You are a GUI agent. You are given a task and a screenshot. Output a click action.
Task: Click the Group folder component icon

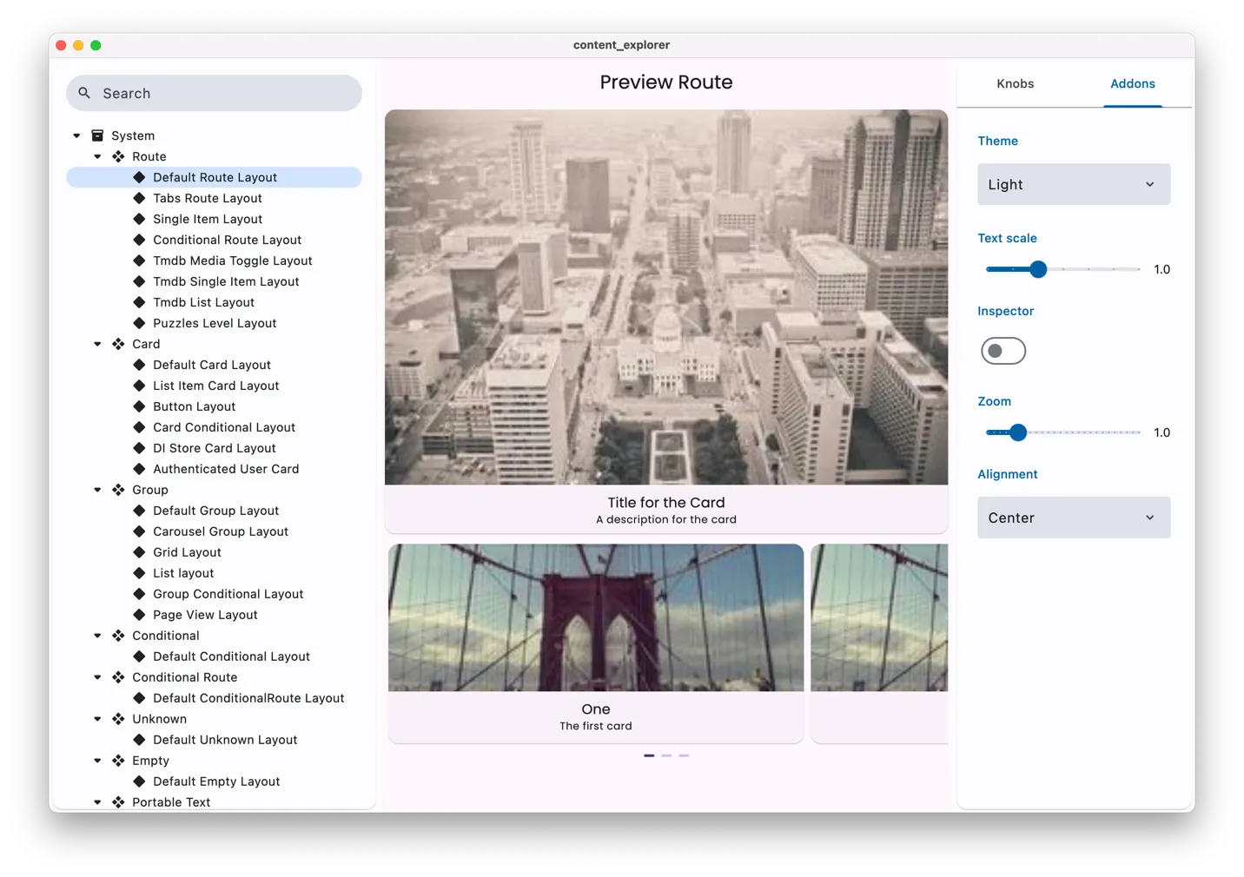click(x=119, y=490)
